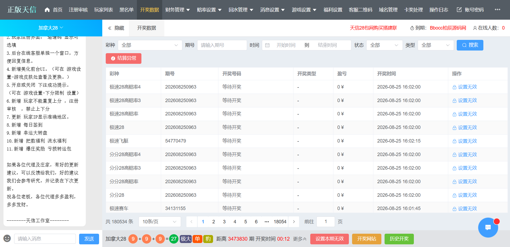Viewport: 510px width, 247px height.
Task: Click the home icon beside 首页
Action: [x=47, y=10]
